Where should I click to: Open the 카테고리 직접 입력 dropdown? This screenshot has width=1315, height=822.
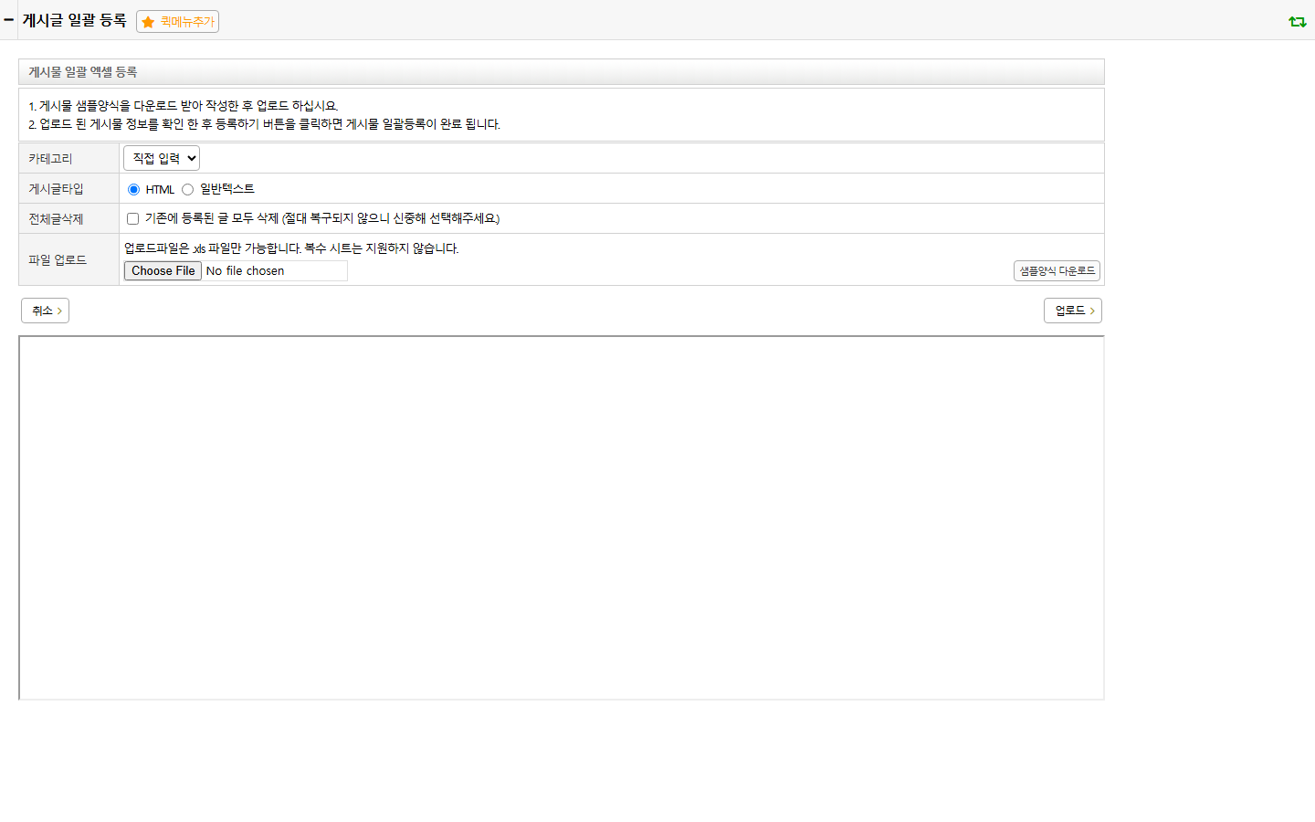pos(162,158)
